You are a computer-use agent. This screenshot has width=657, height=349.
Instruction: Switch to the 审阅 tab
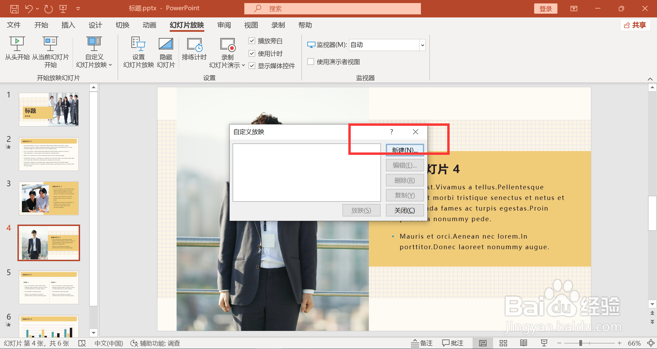pyautogui.click(x=224, y=25)
